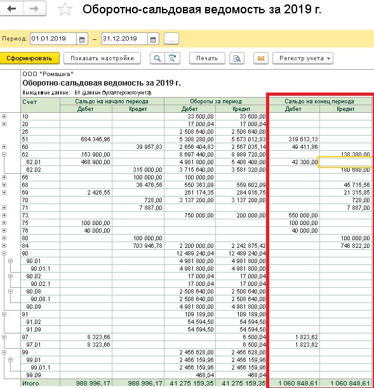Screen dimensions: 374x388
Task: Expand account 20 row
Action: 4,124
